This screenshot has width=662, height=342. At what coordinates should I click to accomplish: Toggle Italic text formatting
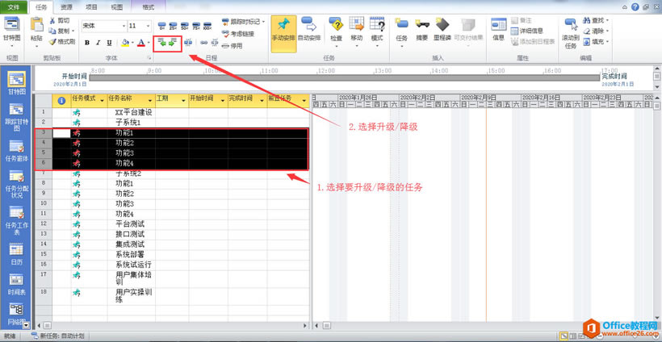98,43
